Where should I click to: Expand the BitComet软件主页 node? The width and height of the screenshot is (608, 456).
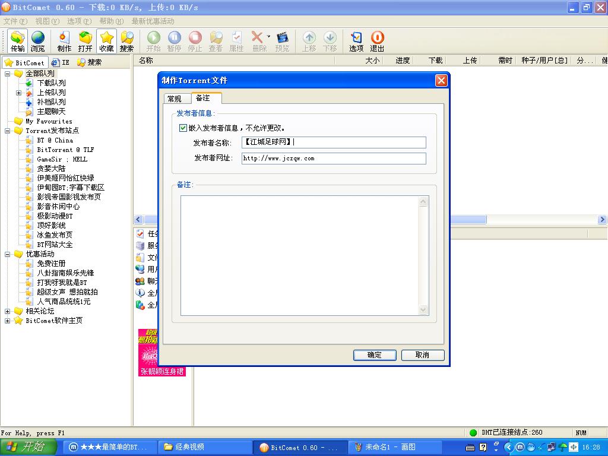point(7,321)
